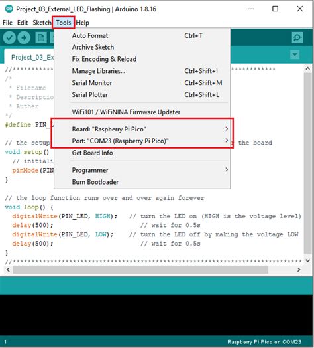Click the Verify checkmark icon
The image size is (314, 348).
(x=9, y=37)
